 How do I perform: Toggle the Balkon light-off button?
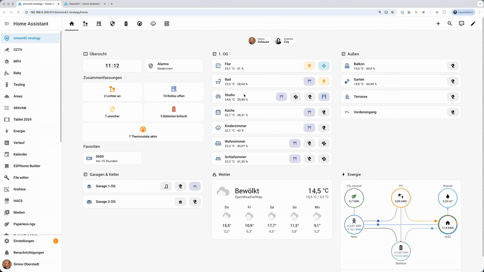tap(453, 65)
